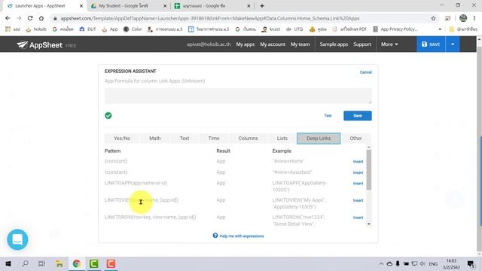Click the browser address bar
The width and height of the screenshot is (482, 271).
point(239,18)
